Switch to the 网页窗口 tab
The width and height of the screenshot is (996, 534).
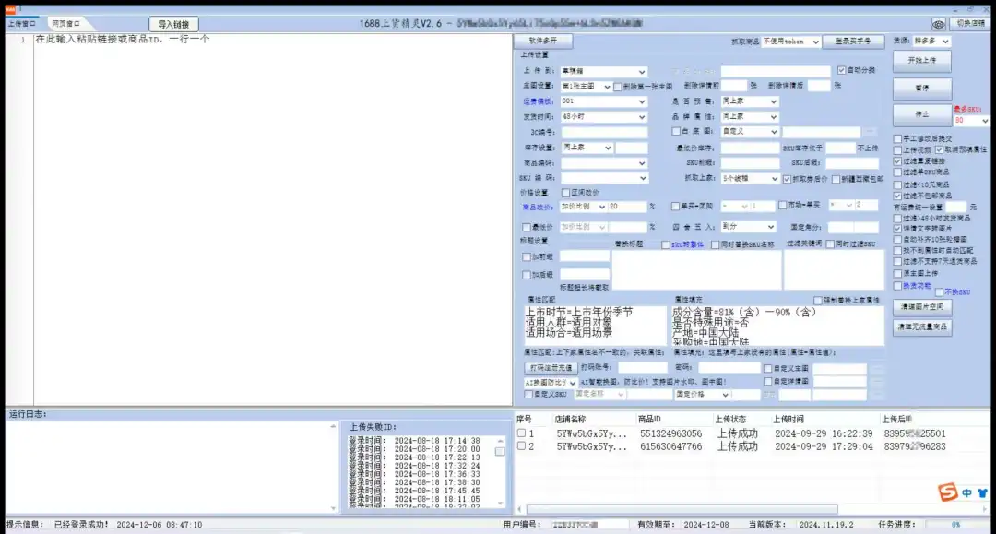(x=65, y=23)
